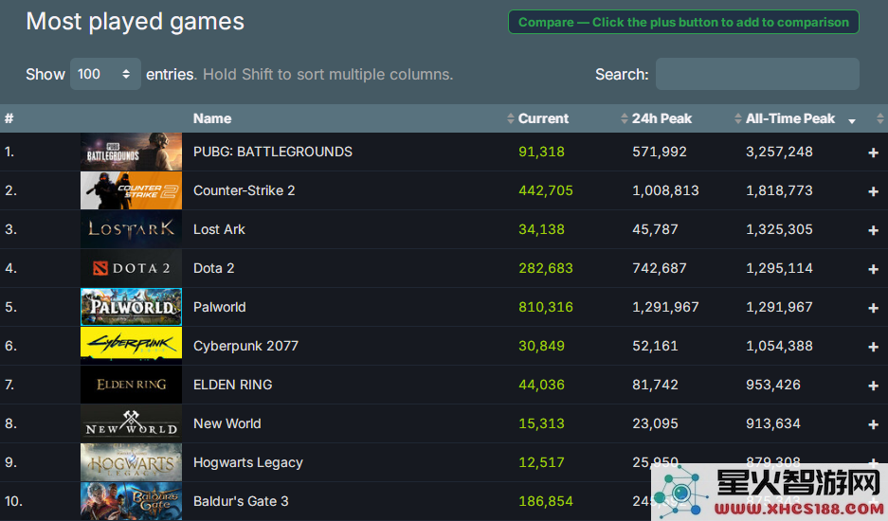Sort by the Name column header
The image size is (888, 521).
tap(212, 118)
